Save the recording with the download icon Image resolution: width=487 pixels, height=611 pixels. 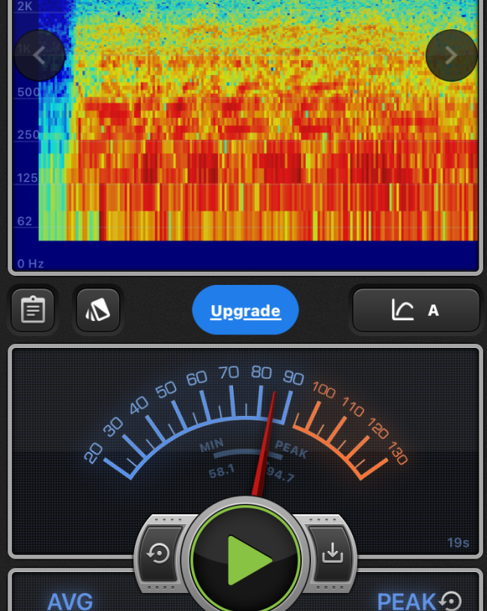(331, 554)
